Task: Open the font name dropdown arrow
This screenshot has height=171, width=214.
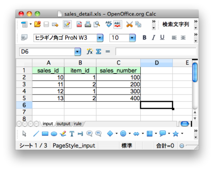Action: click(x=100, y=38)
